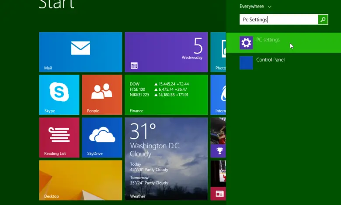Image resolution: width=341 pixels, height=205 pixels.
Task: Click the FTSE 100 quote line
Action: coord(158,89)
